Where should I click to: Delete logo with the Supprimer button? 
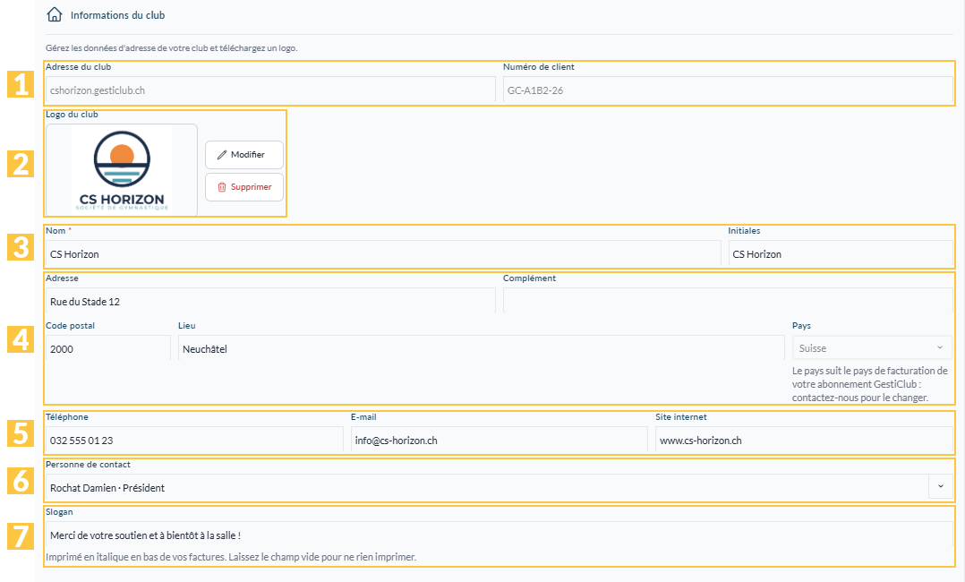(x=244, y=186)
